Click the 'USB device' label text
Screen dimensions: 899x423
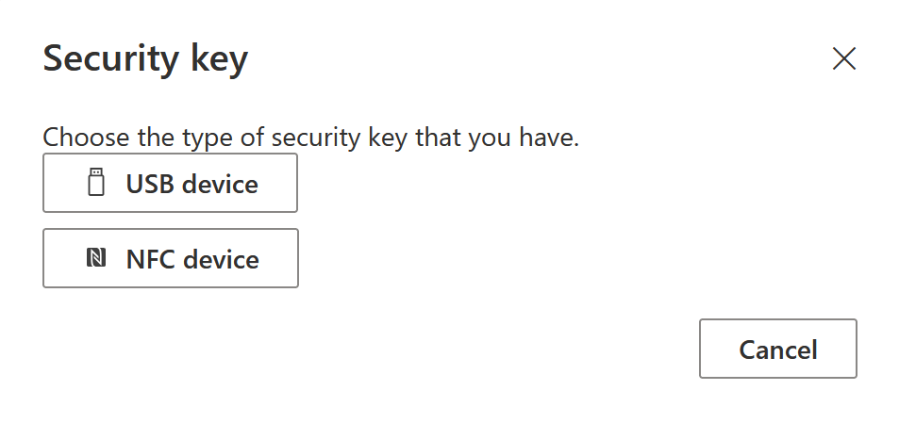191,184
